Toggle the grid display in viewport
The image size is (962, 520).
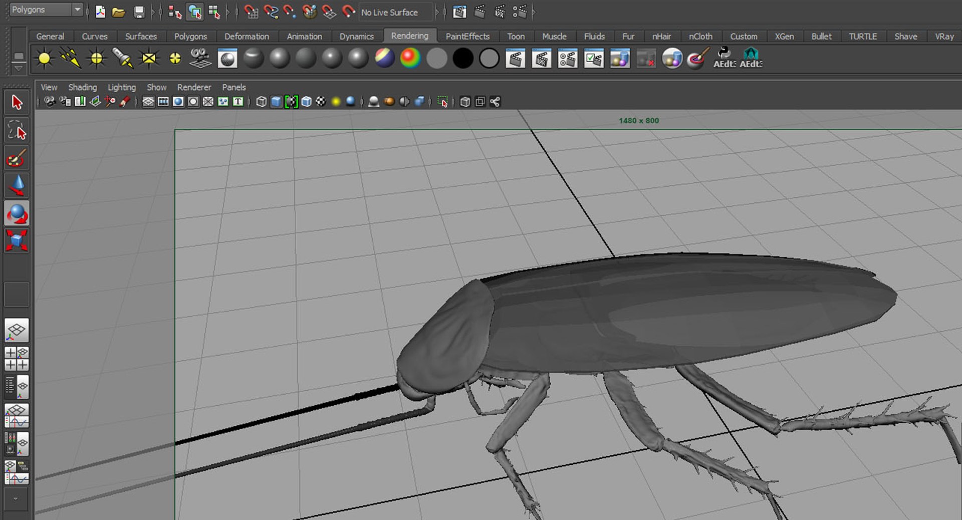pyautogui.click(x=148, y=102)
